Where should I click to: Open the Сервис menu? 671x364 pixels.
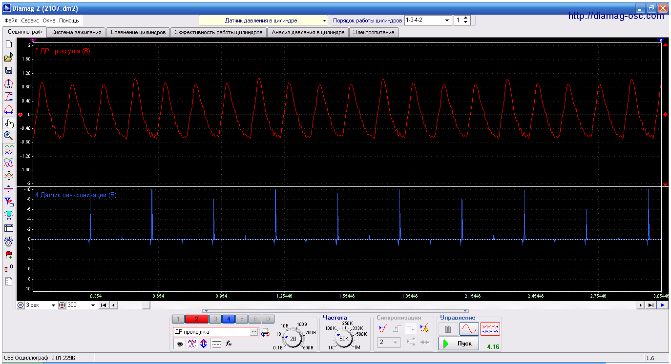(30, 20)
